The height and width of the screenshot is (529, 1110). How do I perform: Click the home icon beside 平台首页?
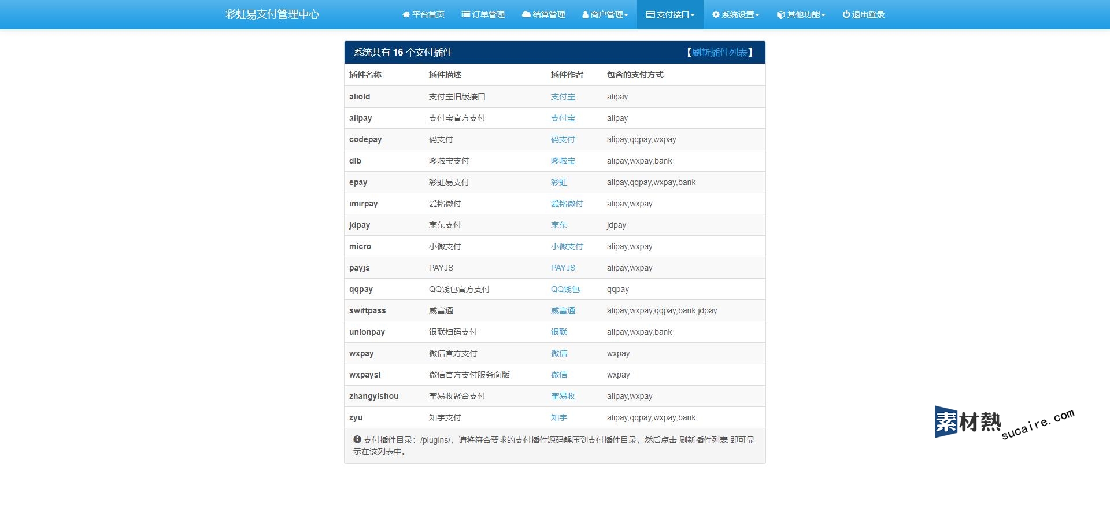point(406,14)
